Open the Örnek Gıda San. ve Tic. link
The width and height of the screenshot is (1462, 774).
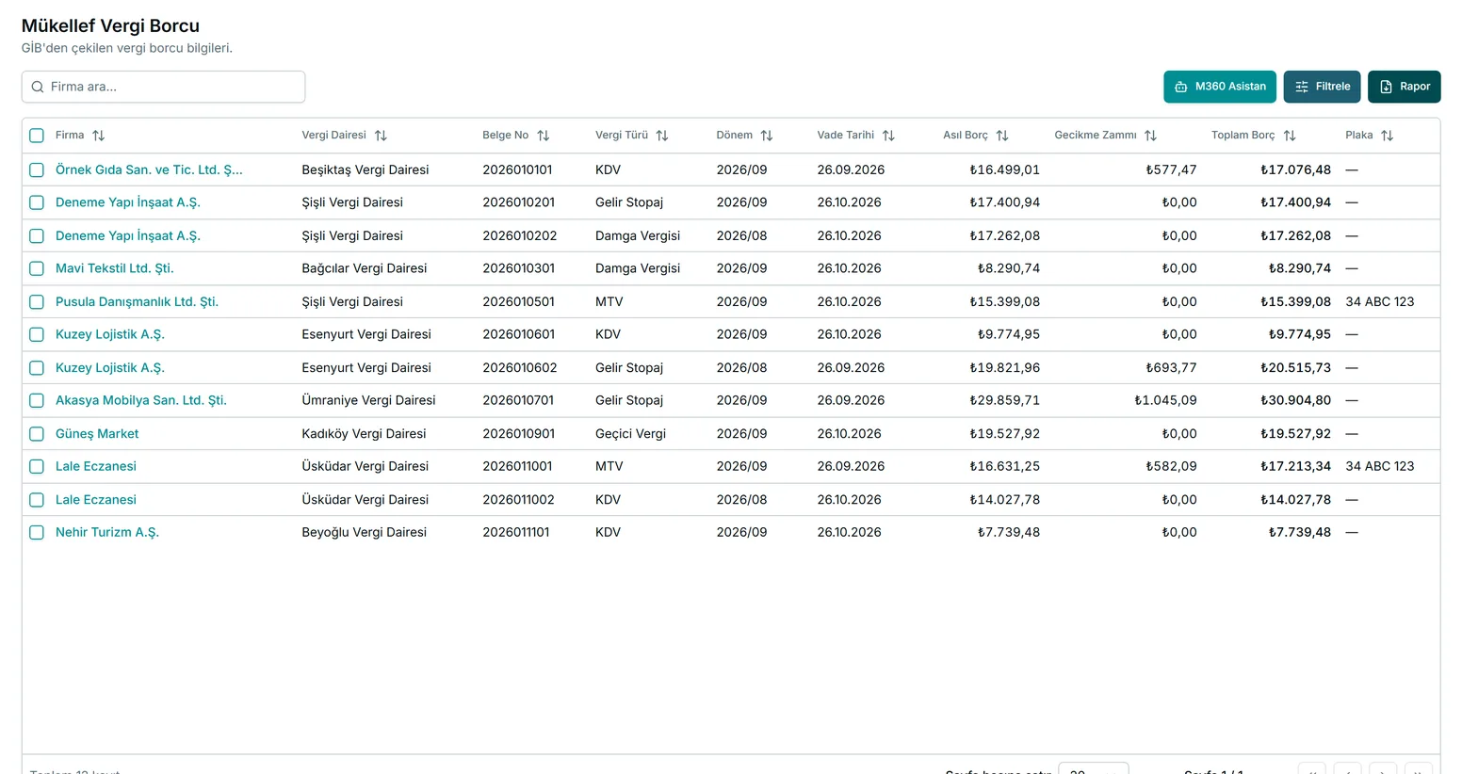coord(149,169)
